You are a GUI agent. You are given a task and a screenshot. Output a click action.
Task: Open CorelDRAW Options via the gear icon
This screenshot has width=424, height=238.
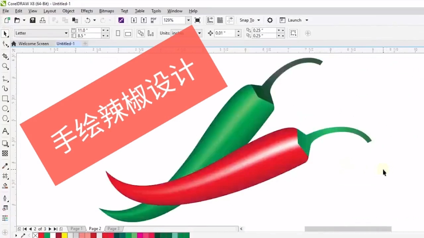point(270,20)
